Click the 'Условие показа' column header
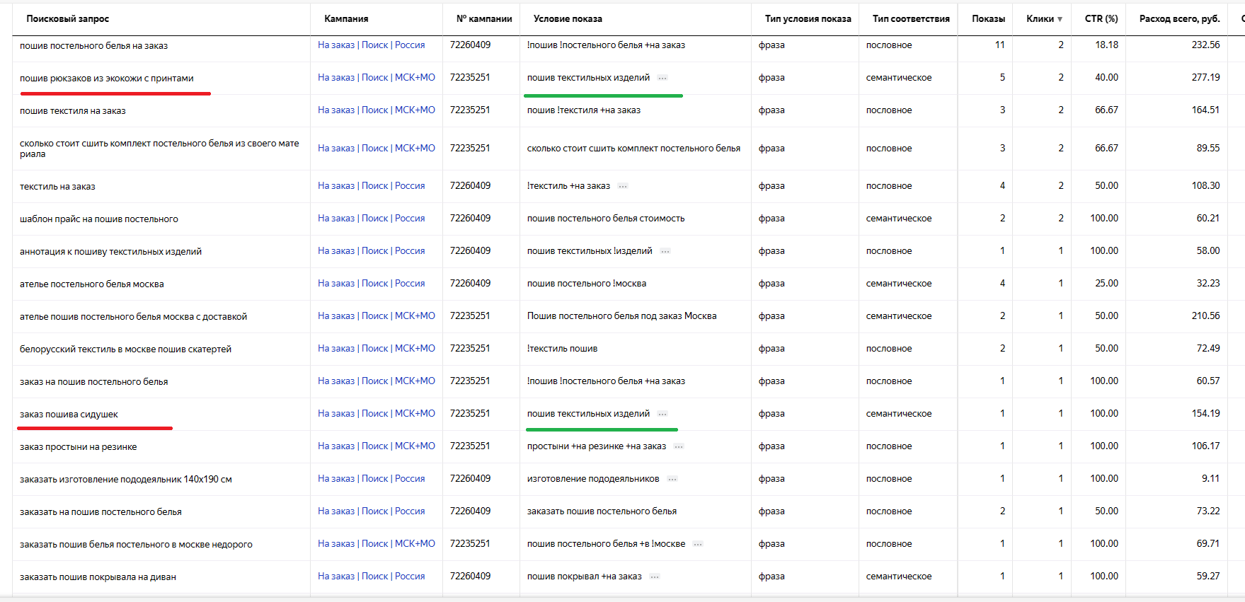The image size is (1245, 602). (568, 18)
